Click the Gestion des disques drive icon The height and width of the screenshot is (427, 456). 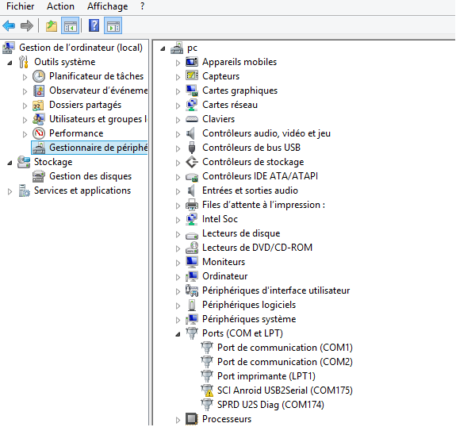tap(39, 176)
